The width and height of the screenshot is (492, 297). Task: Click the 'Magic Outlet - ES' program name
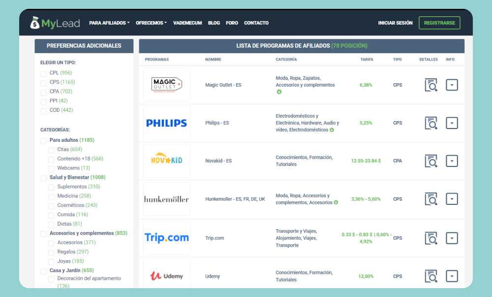223,85
